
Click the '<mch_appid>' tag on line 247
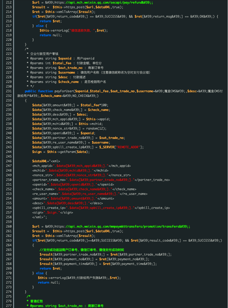point(43,166)
